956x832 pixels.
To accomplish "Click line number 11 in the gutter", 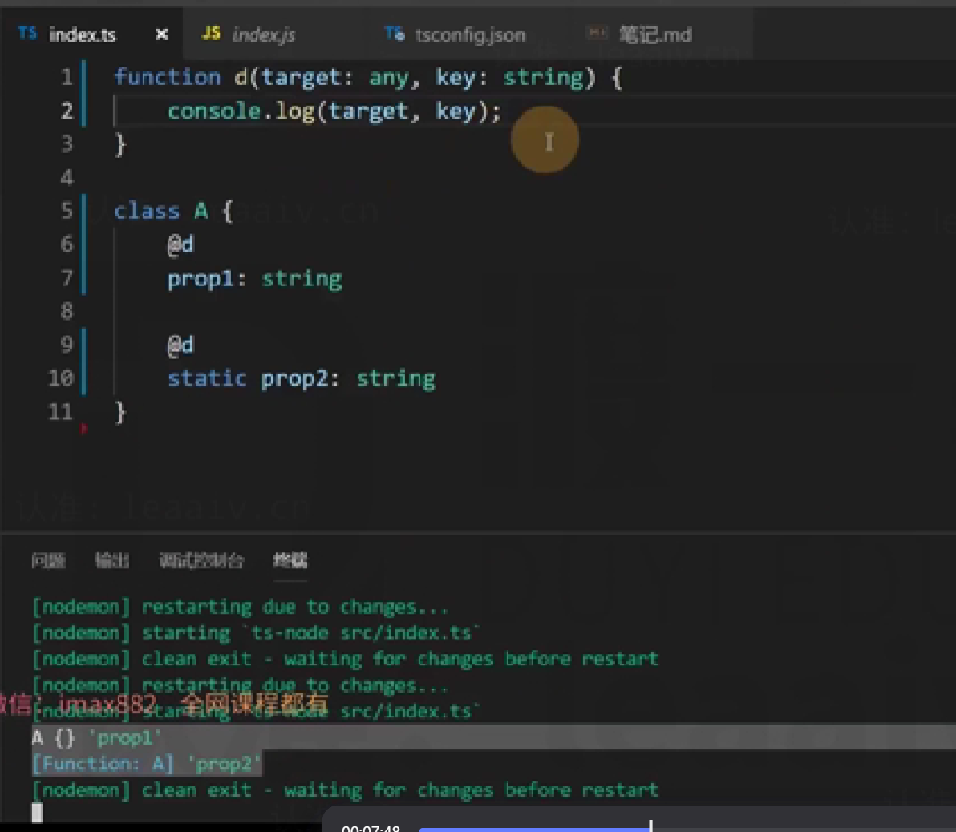I will pos(60,412).
